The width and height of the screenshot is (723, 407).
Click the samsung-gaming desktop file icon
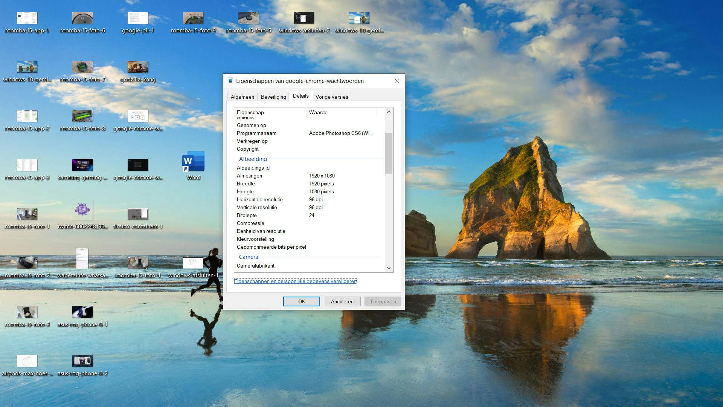[x=82, y=165]
